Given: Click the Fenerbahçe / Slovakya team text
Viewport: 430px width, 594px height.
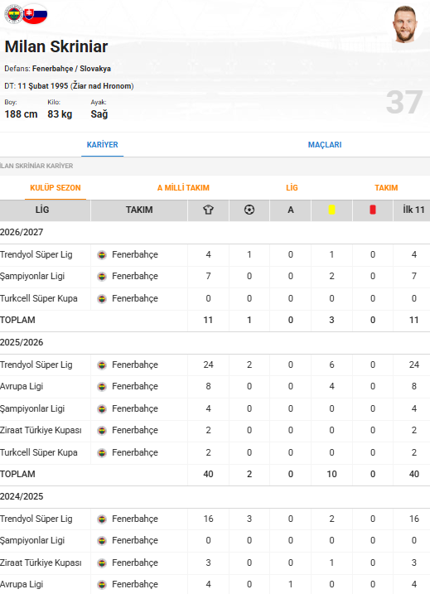Looking at the screenshot, I should 71,69.
